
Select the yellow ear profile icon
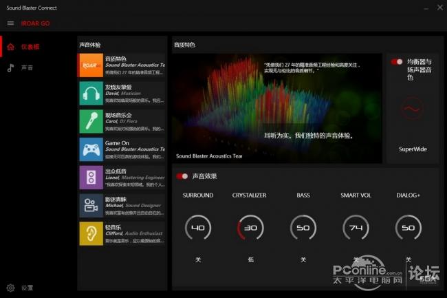pos(91,233)
